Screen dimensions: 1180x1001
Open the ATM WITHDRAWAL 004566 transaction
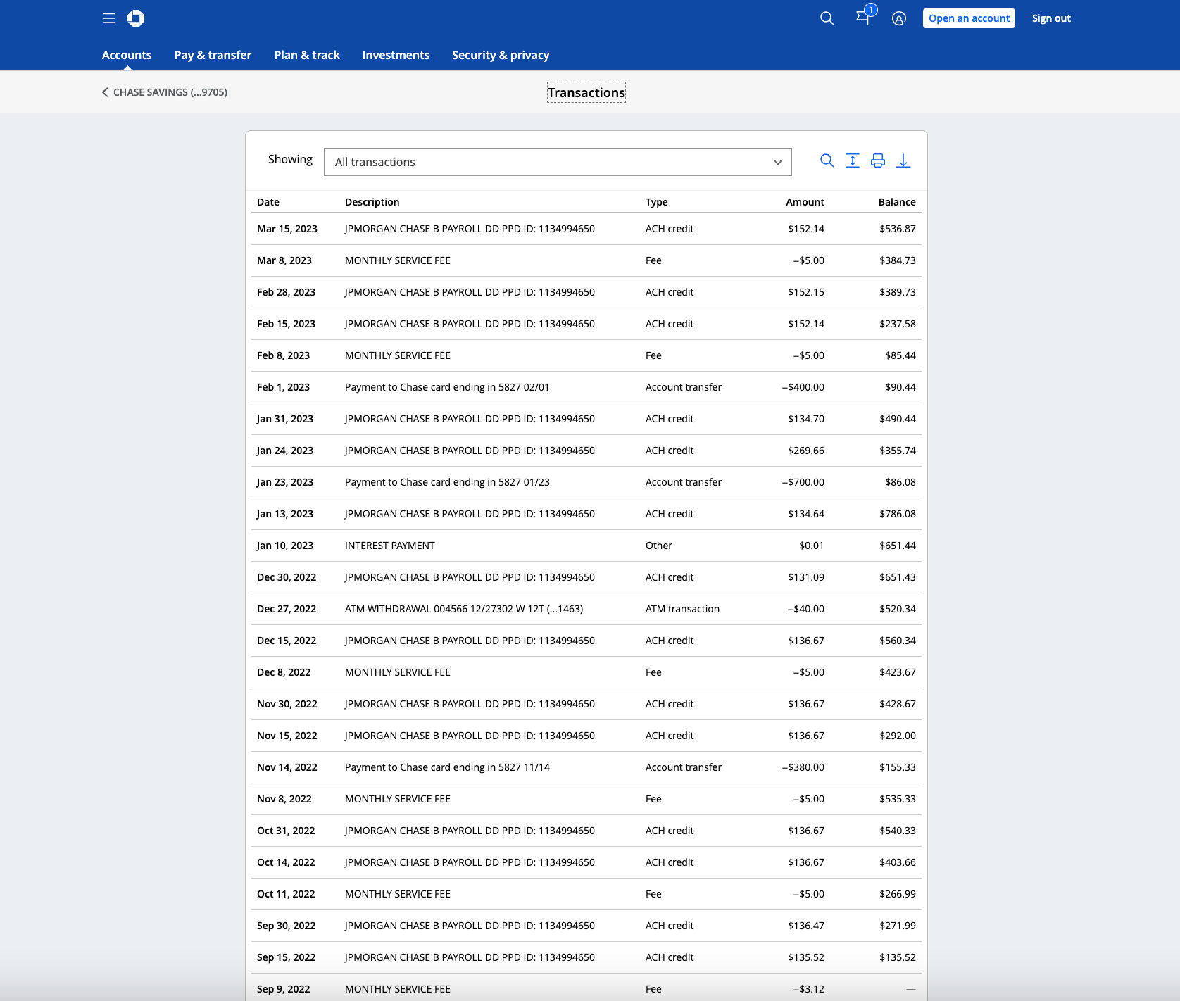(586, 609)
